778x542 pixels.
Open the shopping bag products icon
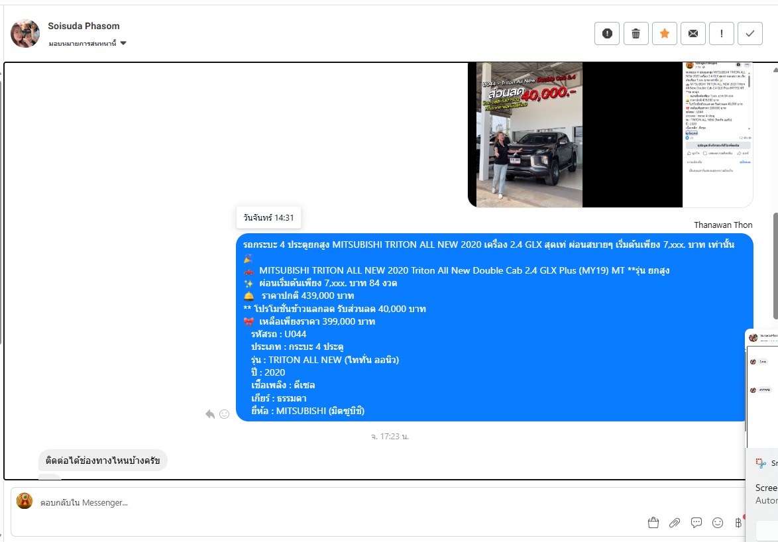[x=653, y=523]
